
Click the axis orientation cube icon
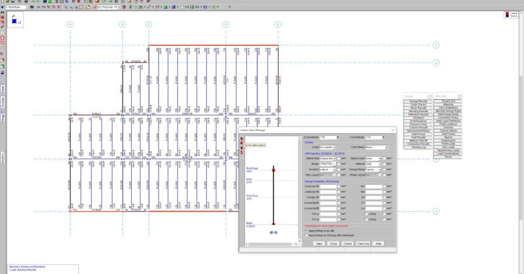click(x=15, y=22)
